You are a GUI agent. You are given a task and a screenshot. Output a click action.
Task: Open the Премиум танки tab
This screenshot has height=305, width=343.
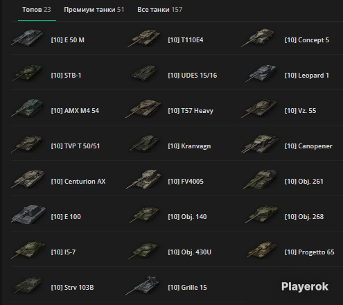click(x=94, y=10)
